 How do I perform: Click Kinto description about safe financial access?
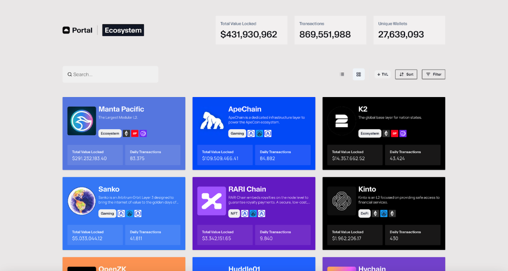[399, 200]
